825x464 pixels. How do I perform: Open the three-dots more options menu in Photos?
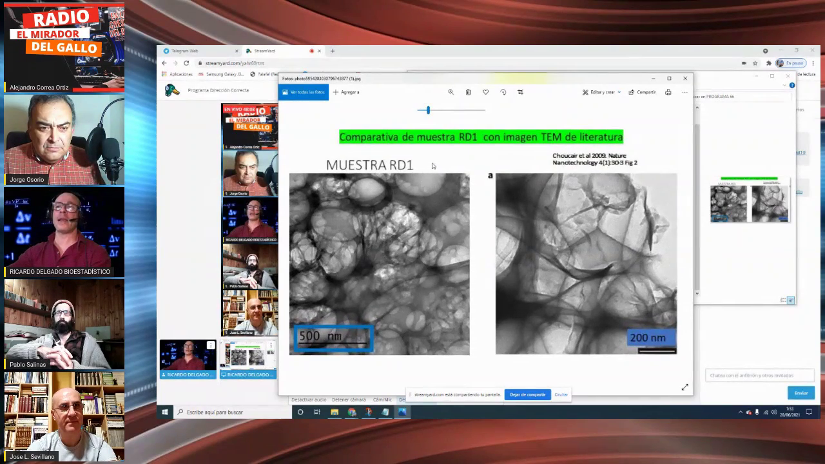click(684, 92)
